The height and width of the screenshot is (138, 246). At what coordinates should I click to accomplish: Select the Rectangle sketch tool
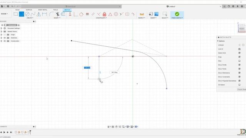click(16, 14)
